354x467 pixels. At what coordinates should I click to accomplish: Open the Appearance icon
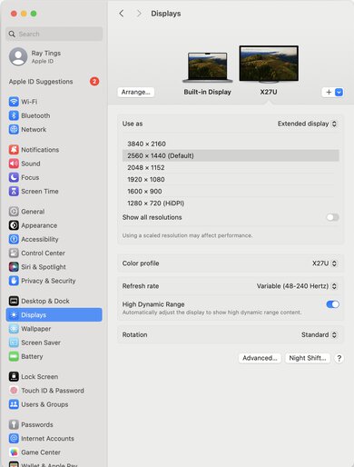(14, 225)
